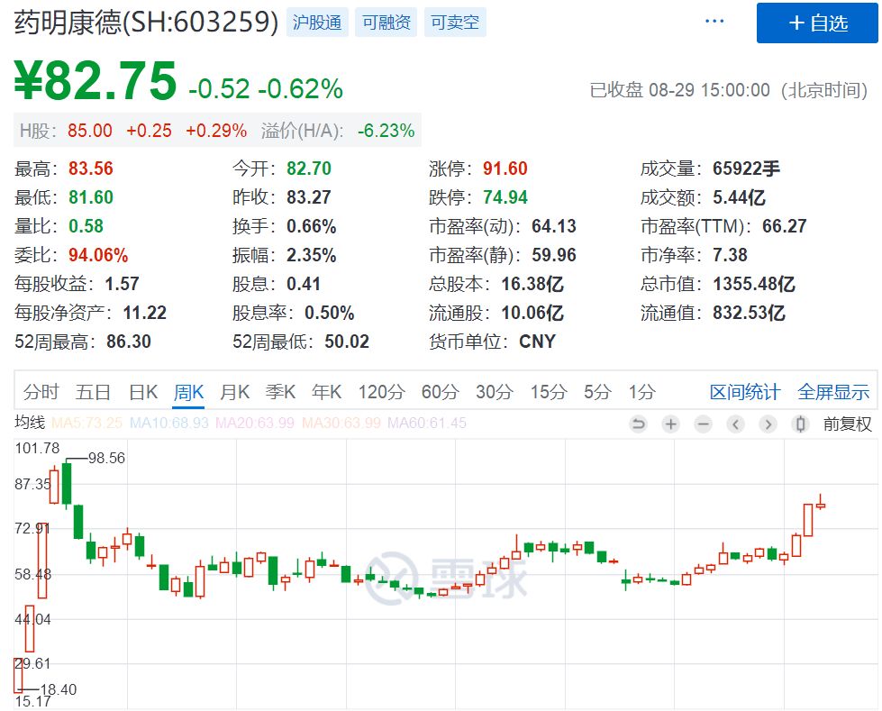
Task: Select the 周K chart tab
Action: pos(188,391)
